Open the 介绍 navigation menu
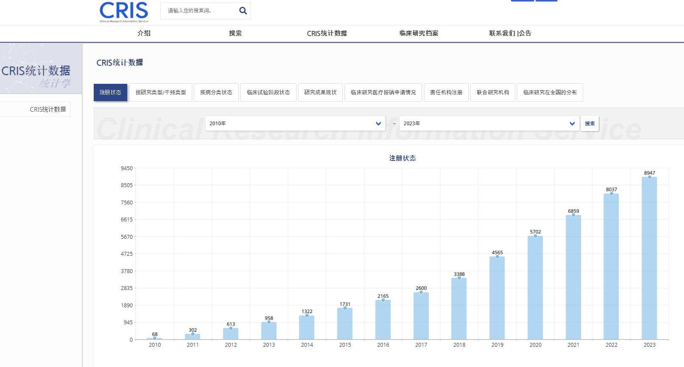This screenshot has height=367, width=684. (144, 33)
